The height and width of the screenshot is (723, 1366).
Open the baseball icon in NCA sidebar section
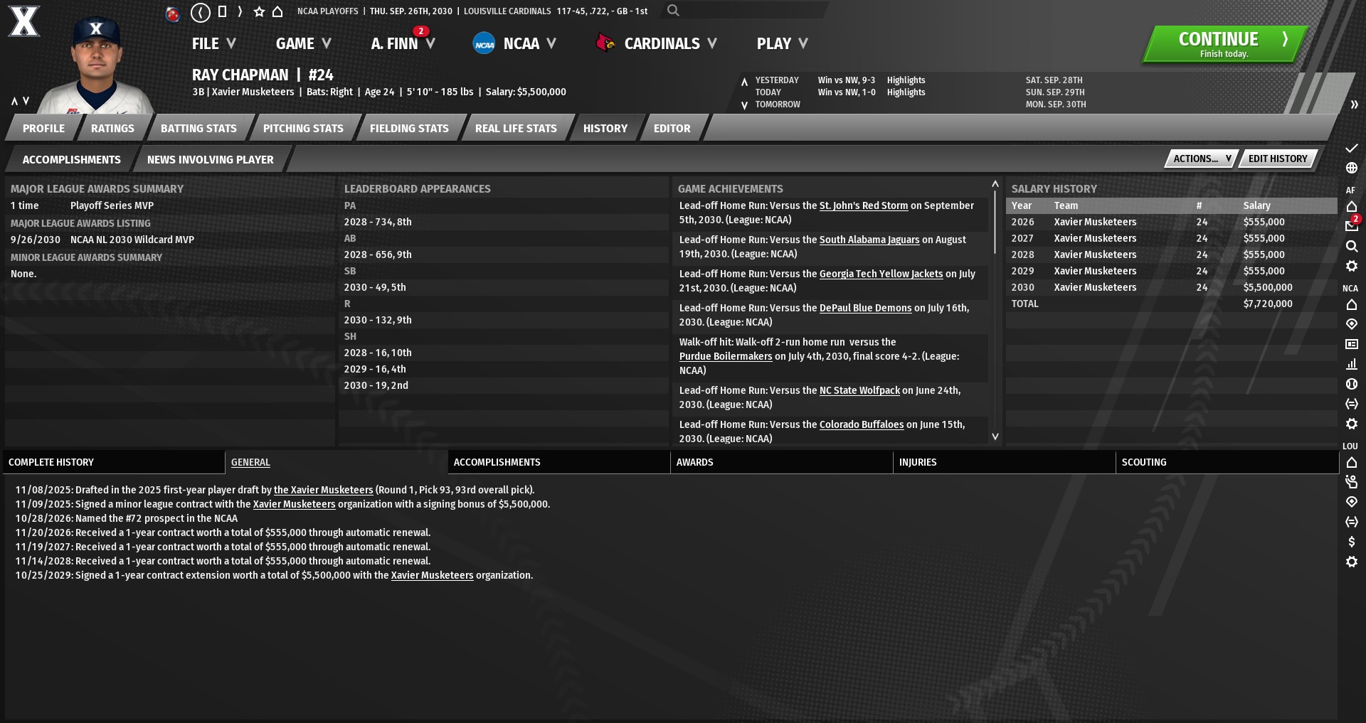coord(1351,384)
